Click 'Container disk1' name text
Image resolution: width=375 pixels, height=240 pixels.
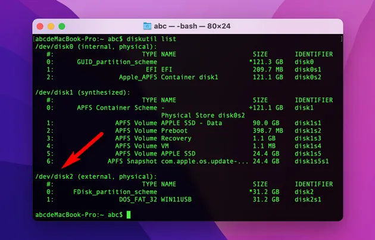pyautogui.click(x=189, y=77)
